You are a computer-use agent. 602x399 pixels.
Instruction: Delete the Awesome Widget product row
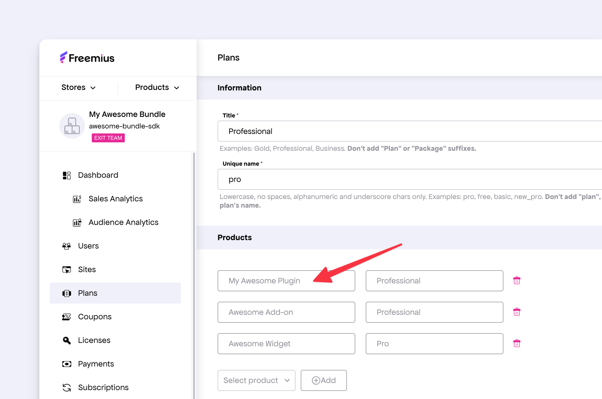click(517, 343)
